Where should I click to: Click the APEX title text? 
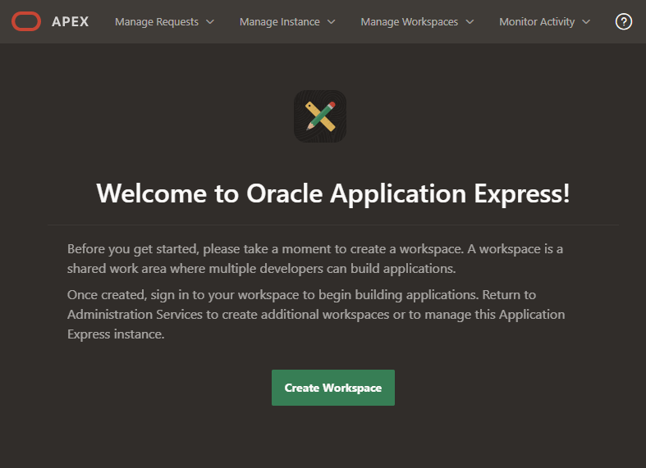70,21
